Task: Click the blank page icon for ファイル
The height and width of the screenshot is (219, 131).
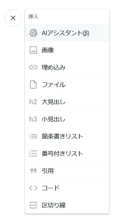Action: pos(33,84)
